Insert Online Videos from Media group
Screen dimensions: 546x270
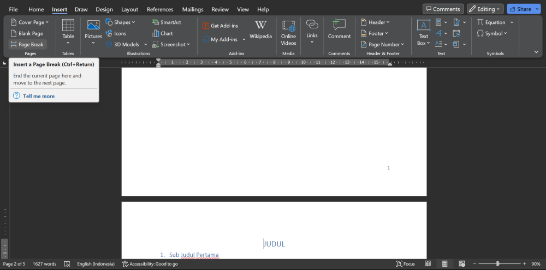288,32
